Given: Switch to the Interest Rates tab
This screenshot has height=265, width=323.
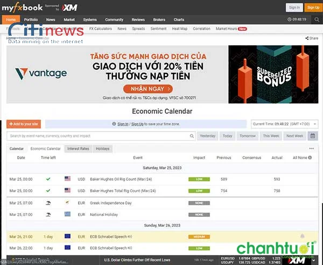Looking at the screenshot, I should point(78,149).
